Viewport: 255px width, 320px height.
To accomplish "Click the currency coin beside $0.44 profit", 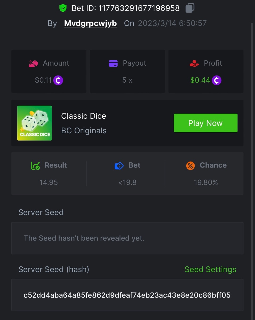I will tap(216, 80).
